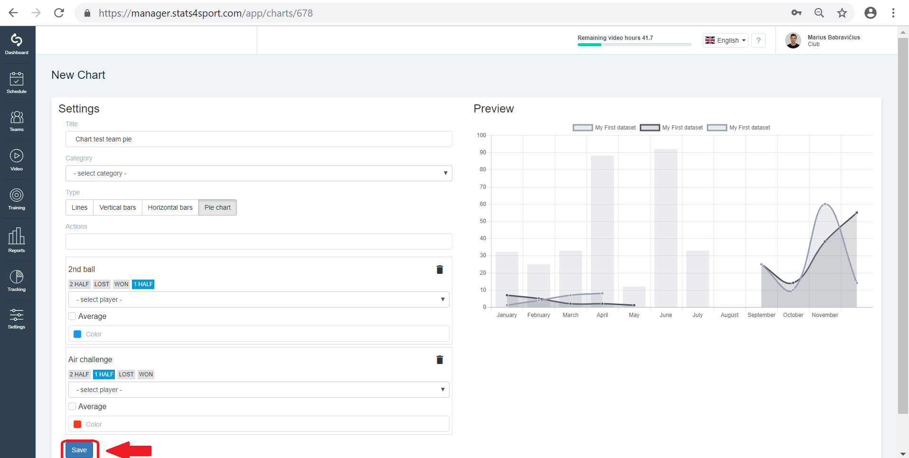Click the Save button
Viewport: 909px width, 458px height.
point(79,450)
